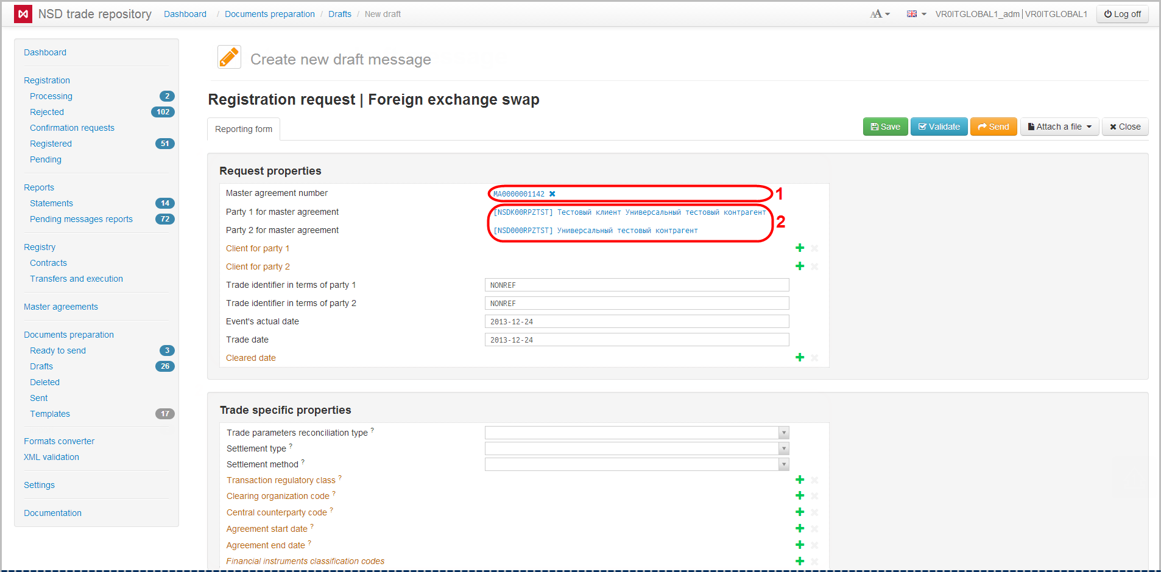Viewport: 1161px width, 572px height.
Task: Click the Log off button
Action: (1122, 14)
